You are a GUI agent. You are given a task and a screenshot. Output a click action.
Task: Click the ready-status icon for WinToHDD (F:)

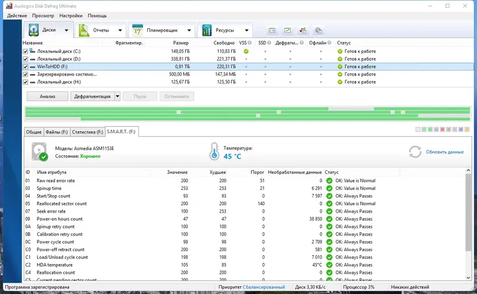click(340, 67)
